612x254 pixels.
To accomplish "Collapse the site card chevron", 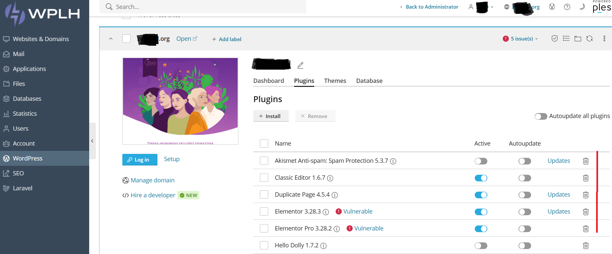I will (x=111, y=39).
